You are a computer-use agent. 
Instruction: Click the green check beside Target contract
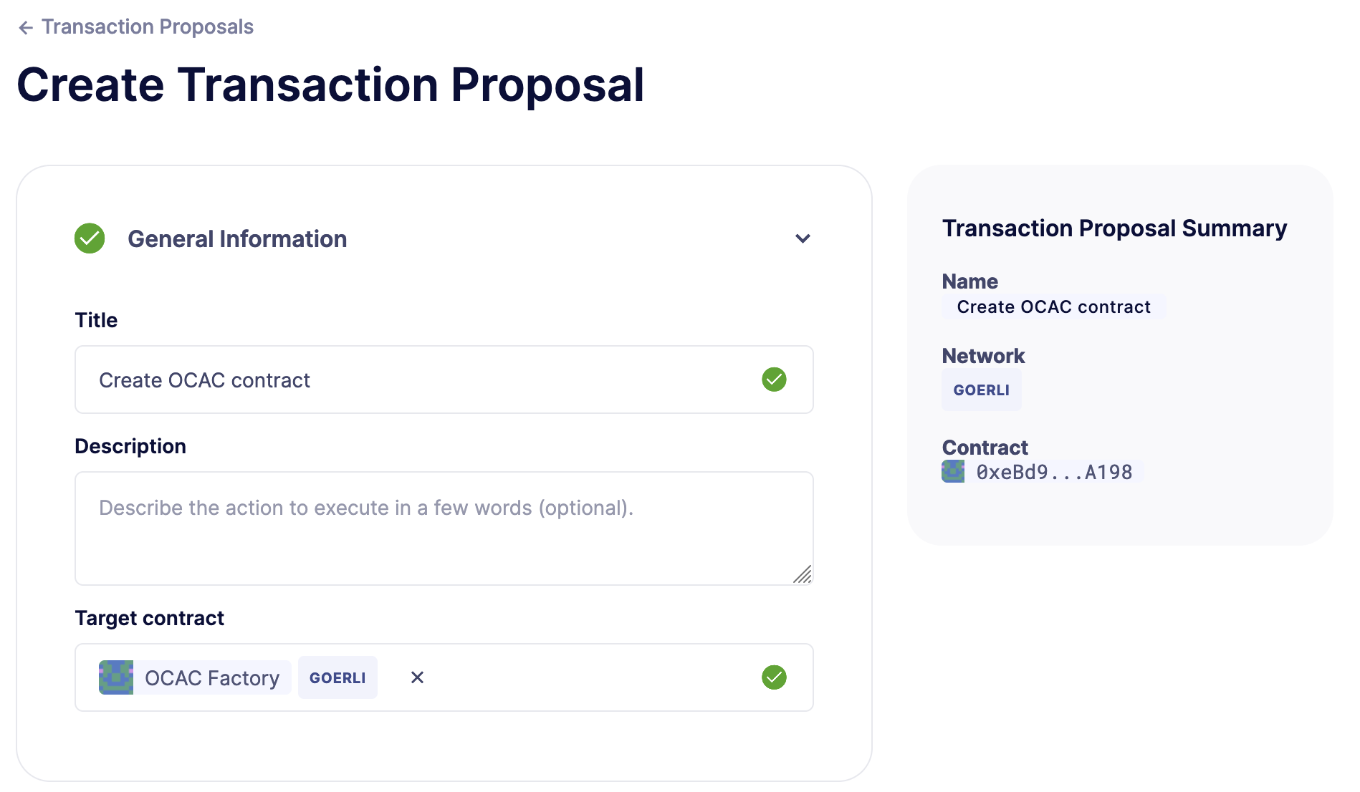[x=773, y=677]
